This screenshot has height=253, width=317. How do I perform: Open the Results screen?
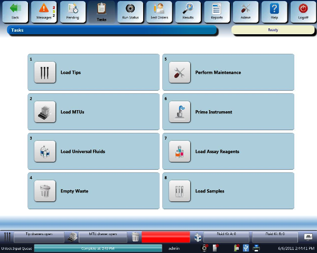point(188,12)
